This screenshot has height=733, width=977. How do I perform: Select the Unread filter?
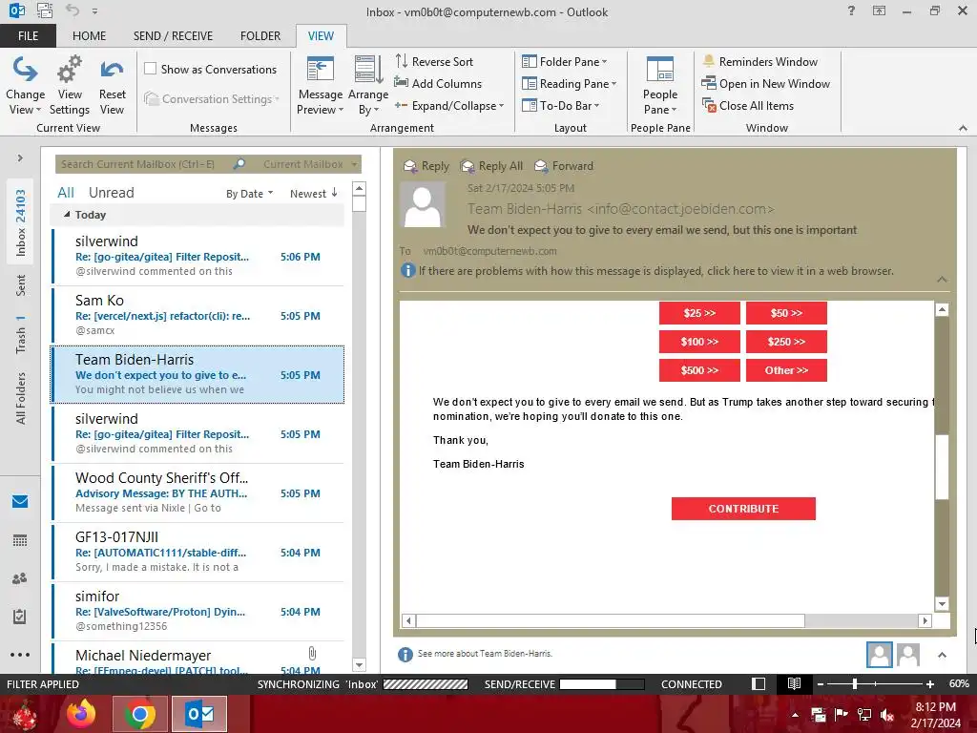click(x=111, y=193)
